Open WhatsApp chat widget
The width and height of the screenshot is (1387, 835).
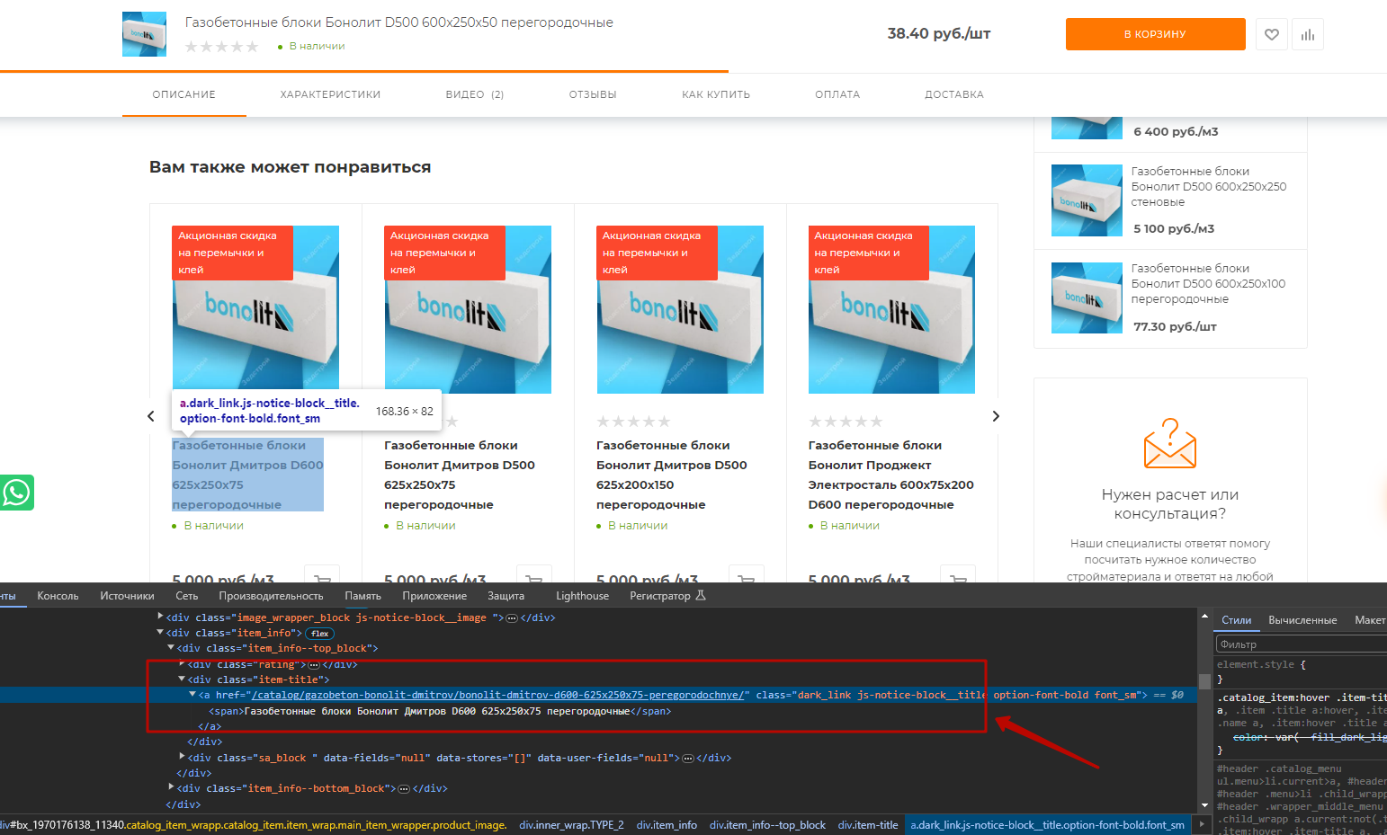pyautogui.click(x=16, y=493)
